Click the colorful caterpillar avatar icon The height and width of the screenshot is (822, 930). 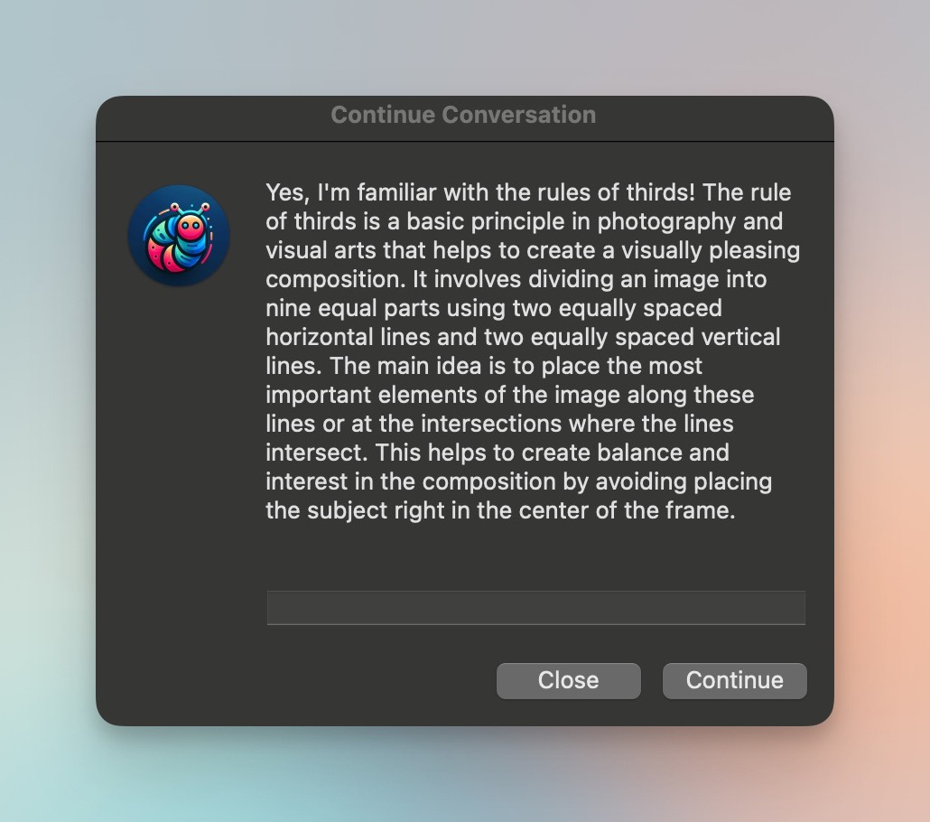[x=179, y=236]
